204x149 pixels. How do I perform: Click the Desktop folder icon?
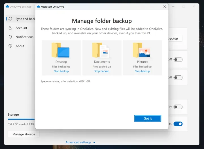pos(61,50)
